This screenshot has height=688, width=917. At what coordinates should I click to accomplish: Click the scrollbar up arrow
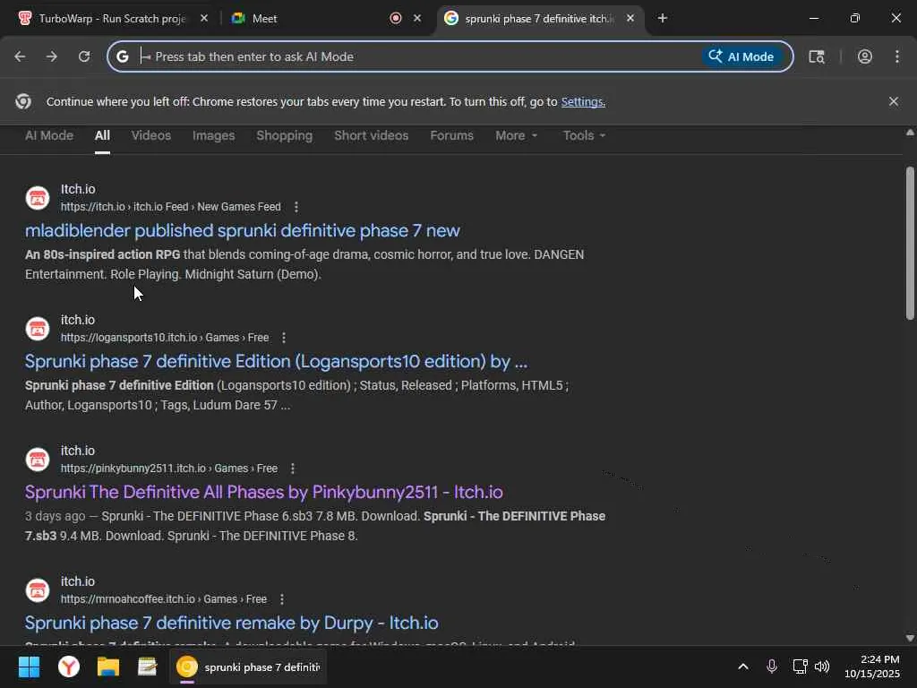click(x=910, y=133)
